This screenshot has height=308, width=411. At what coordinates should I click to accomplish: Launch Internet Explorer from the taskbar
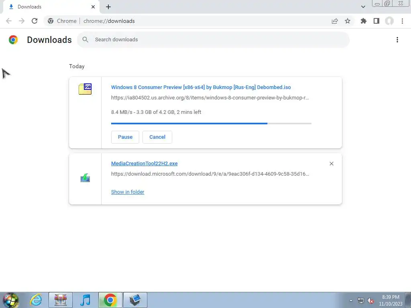tap(36, 300)
